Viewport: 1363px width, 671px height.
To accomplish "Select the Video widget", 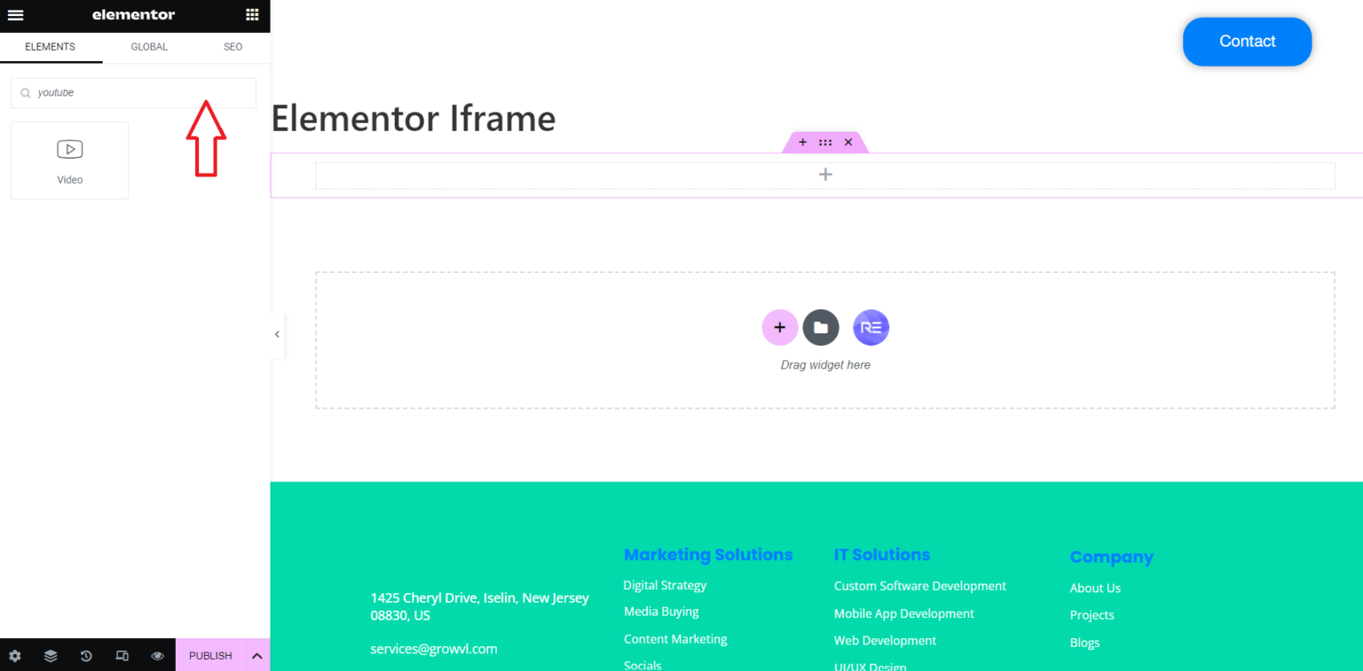I will [x=70, y=160].
